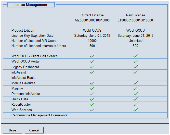This screenshot has width=170, height=135.
Task: Click Current License checkmark for Web Services
Action: click(92, 110)
